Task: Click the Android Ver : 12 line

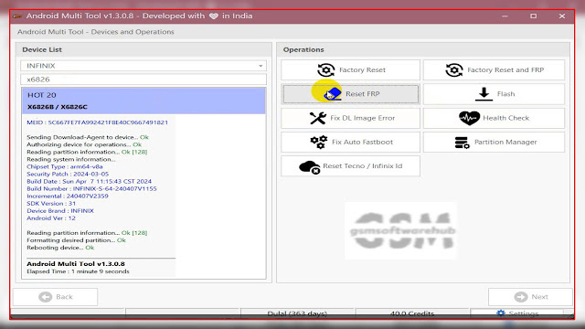Action: pos(51,218)
